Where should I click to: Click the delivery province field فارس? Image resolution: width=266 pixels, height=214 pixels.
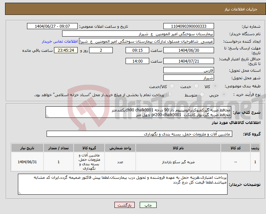point(188,70)
